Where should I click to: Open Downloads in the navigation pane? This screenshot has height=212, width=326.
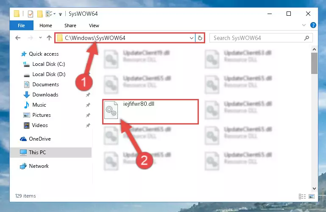(45, 95)
